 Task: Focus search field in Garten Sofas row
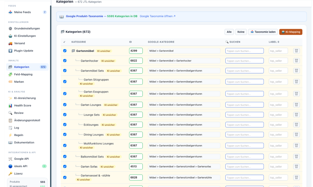point(244,166)
